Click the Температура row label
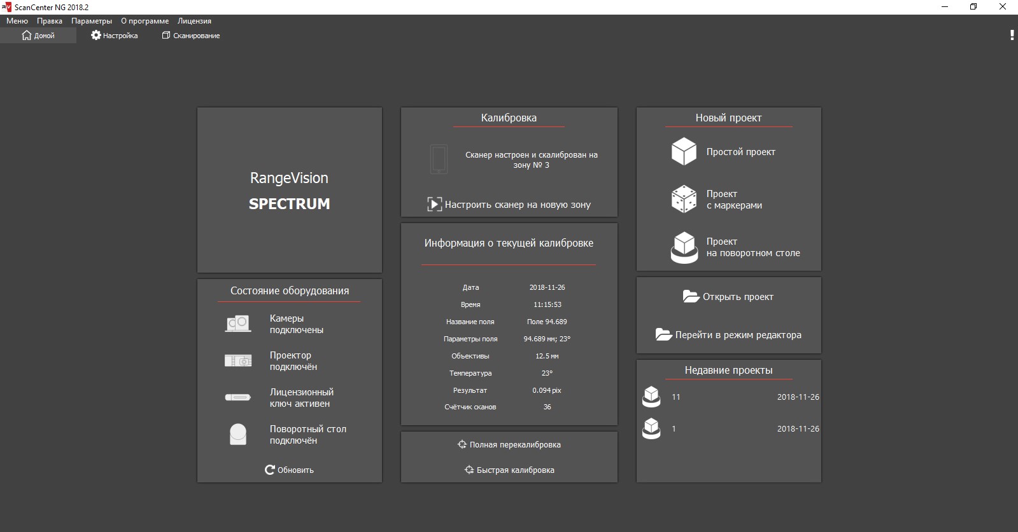 tap(470, 373)
